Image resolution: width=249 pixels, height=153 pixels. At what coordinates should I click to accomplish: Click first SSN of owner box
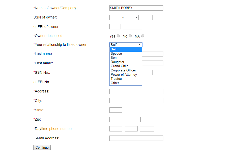point(116,17)
